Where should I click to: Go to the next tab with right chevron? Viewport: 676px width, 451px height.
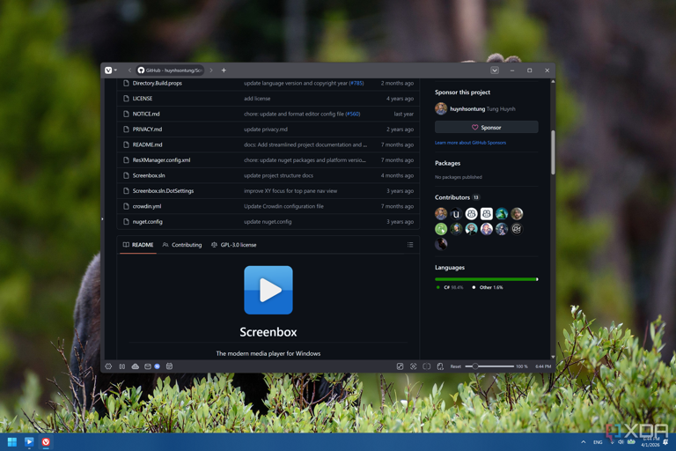coord(211,70)
